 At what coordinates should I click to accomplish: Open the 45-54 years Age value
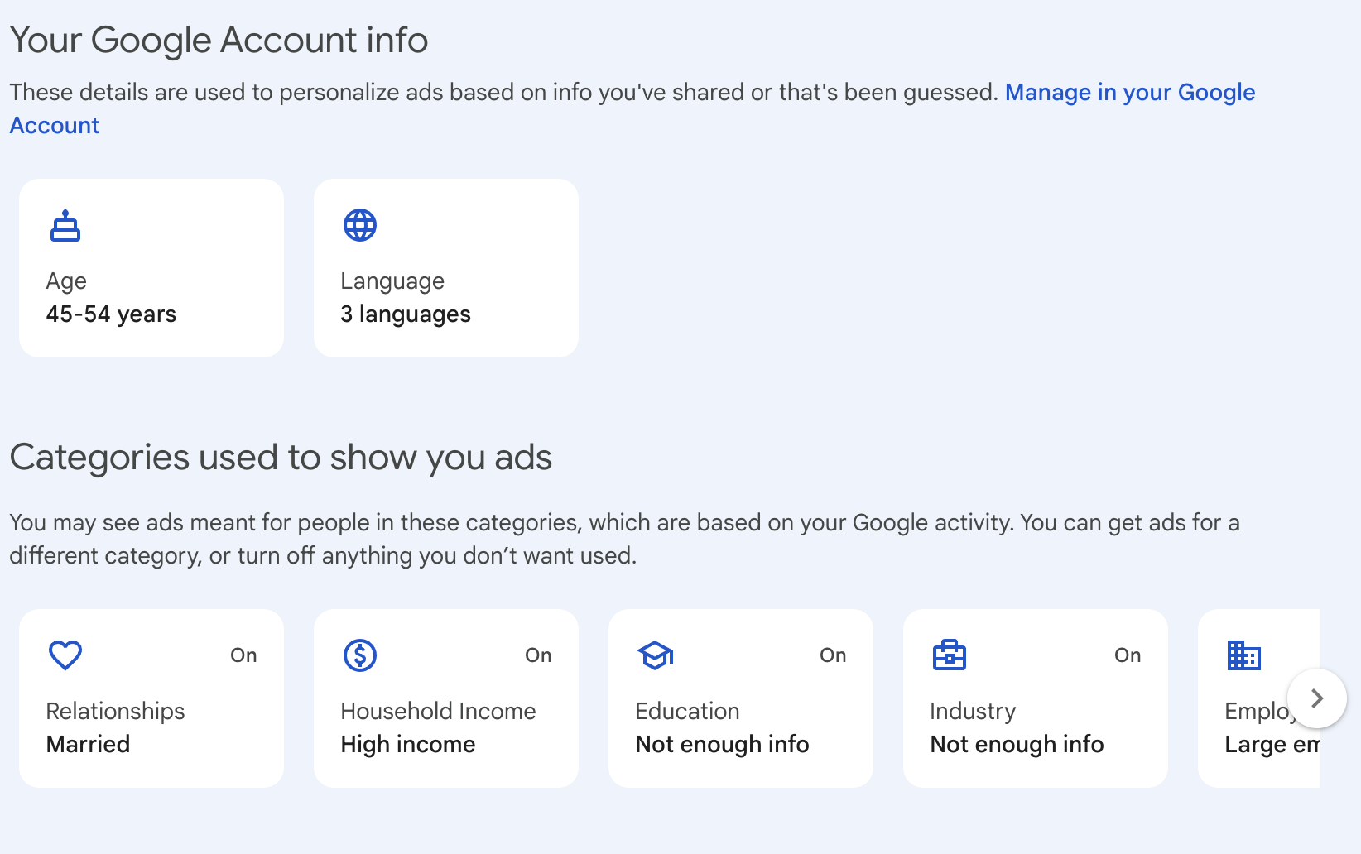click(x=111, y=314)
